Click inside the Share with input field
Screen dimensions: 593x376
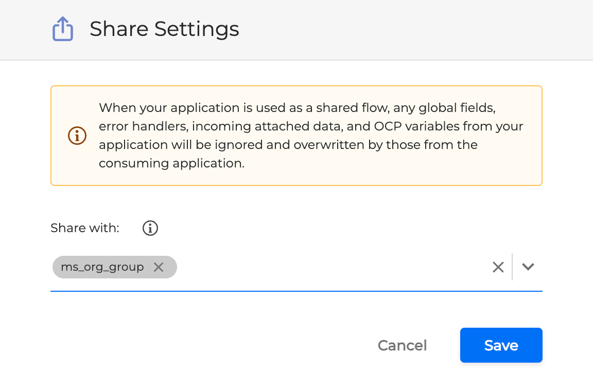[309, 267]
